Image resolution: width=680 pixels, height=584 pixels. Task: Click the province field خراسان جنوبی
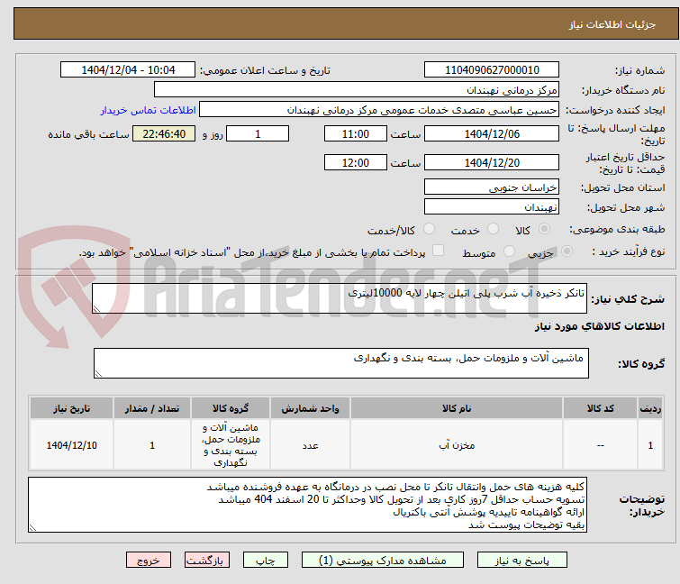[492, 187]
